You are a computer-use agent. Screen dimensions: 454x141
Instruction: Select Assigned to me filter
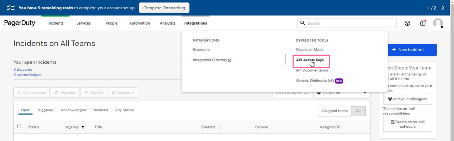334,111
